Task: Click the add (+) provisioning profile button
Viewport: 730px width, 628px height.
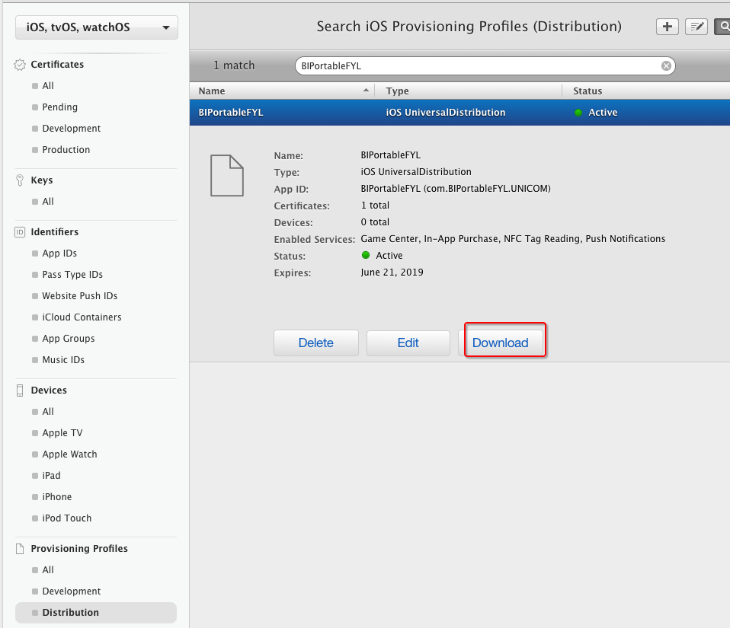Action: point(668,27)
